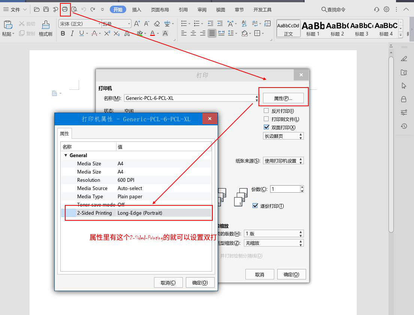Click the 份数 copies input field
This screenshot has width=414, height=315.
(285, 189)
